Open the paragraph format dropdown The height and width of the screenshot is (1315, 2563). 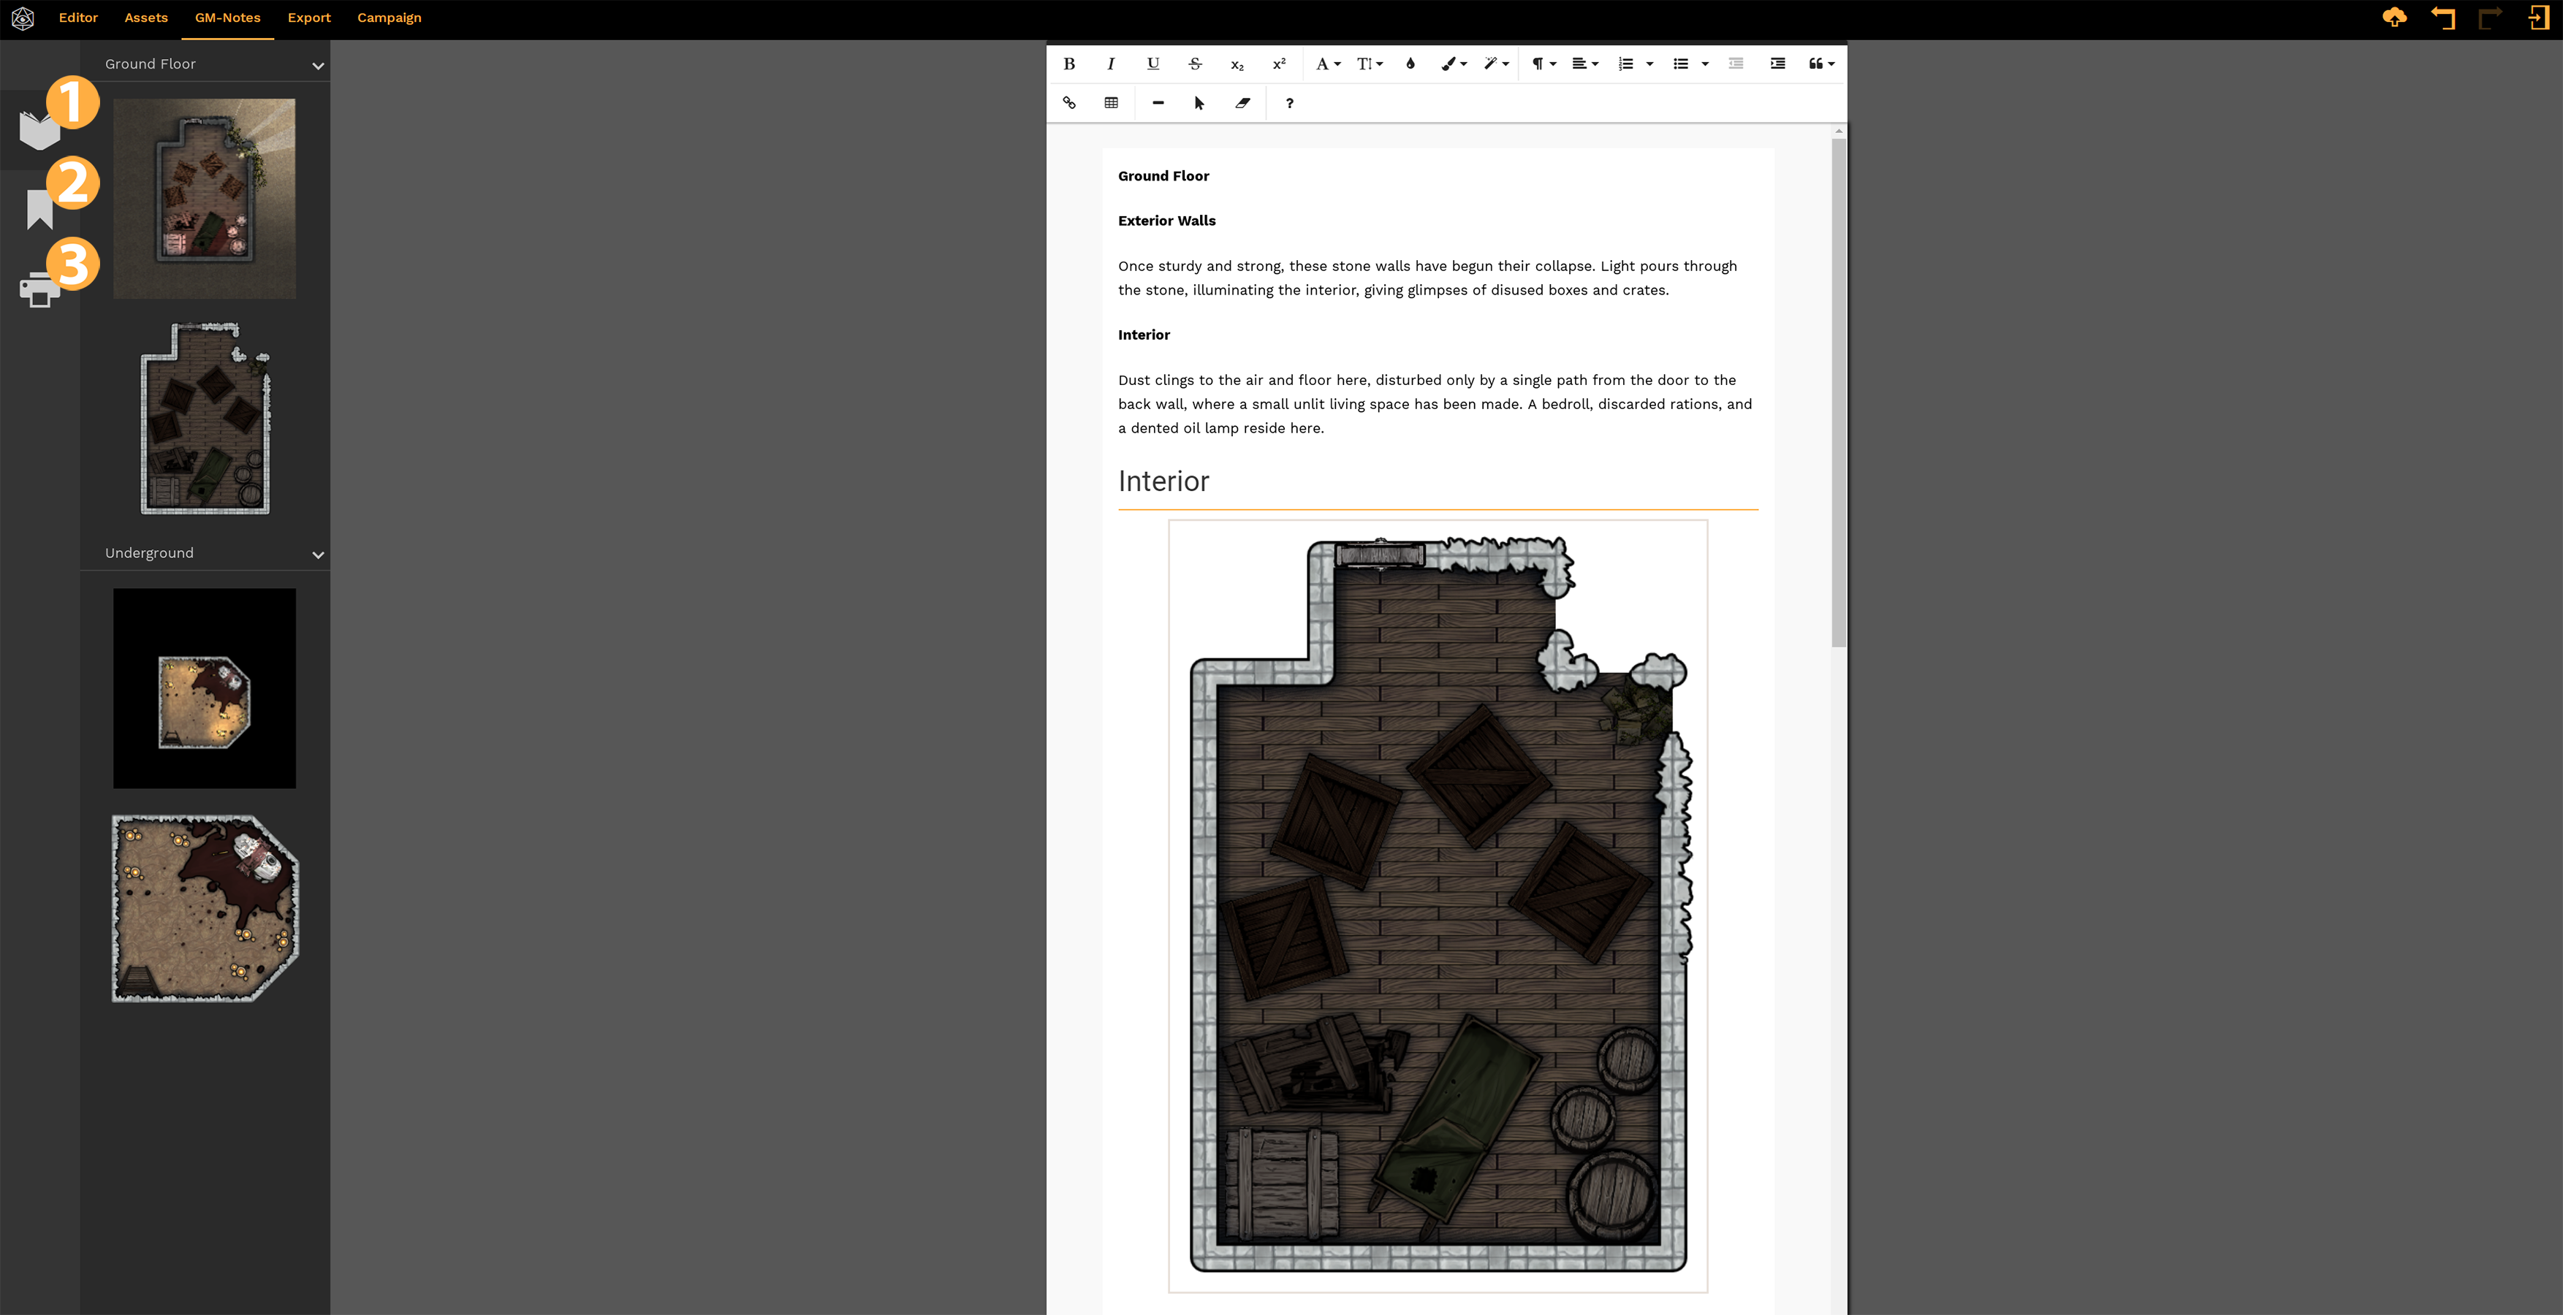point(1542,64)
